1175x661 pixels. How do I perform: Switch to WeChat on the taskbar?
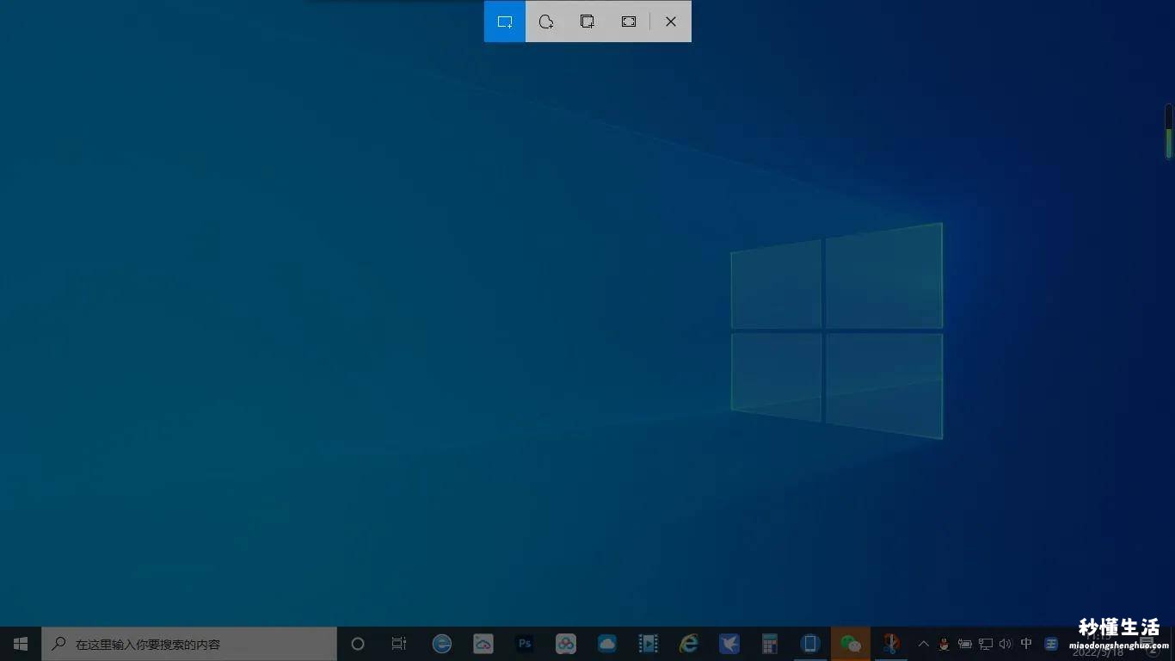(851, 644)
